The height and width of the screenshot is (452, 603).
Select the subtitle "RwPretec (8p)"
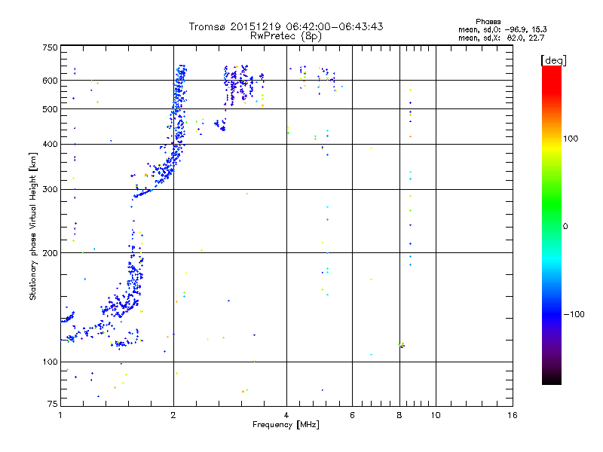coord(286,36)
